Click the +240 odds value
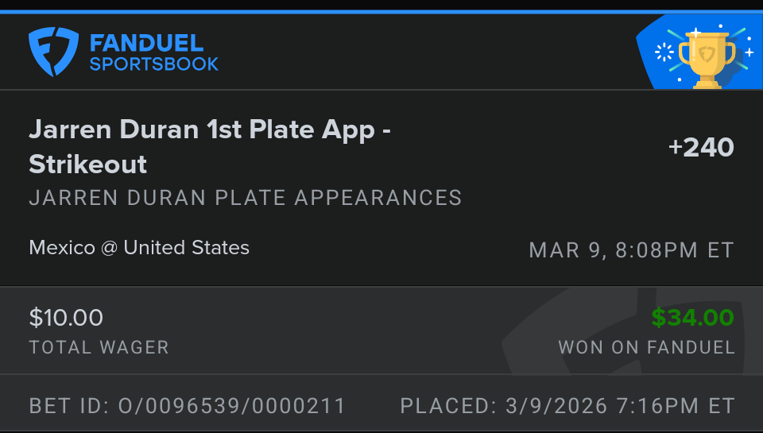 (x=701, y=147)
